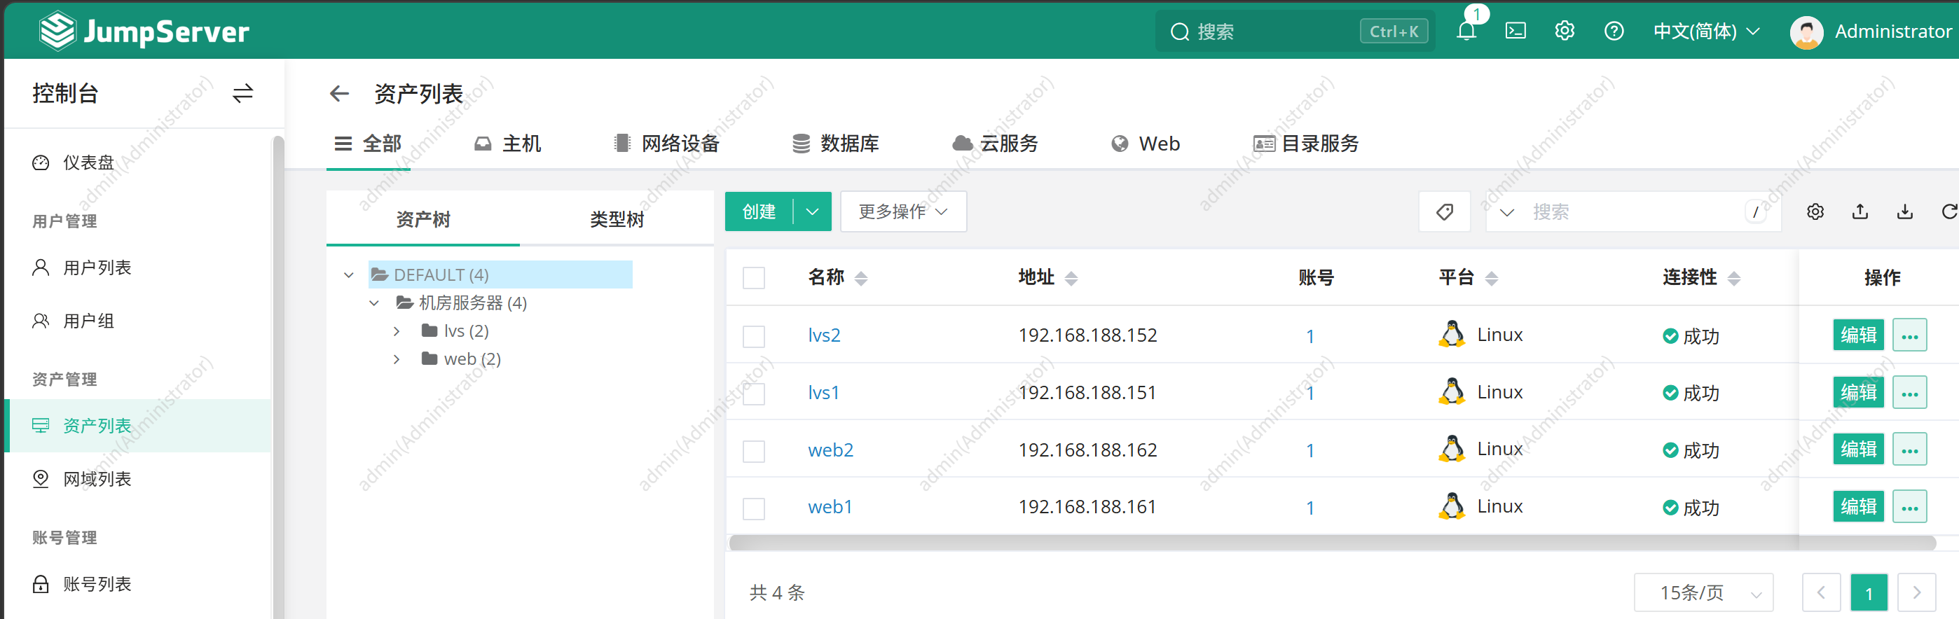Screen dimensions: 1959x619
Task: Click 编辑 for lvs1
Action: tap(1858, 392)
